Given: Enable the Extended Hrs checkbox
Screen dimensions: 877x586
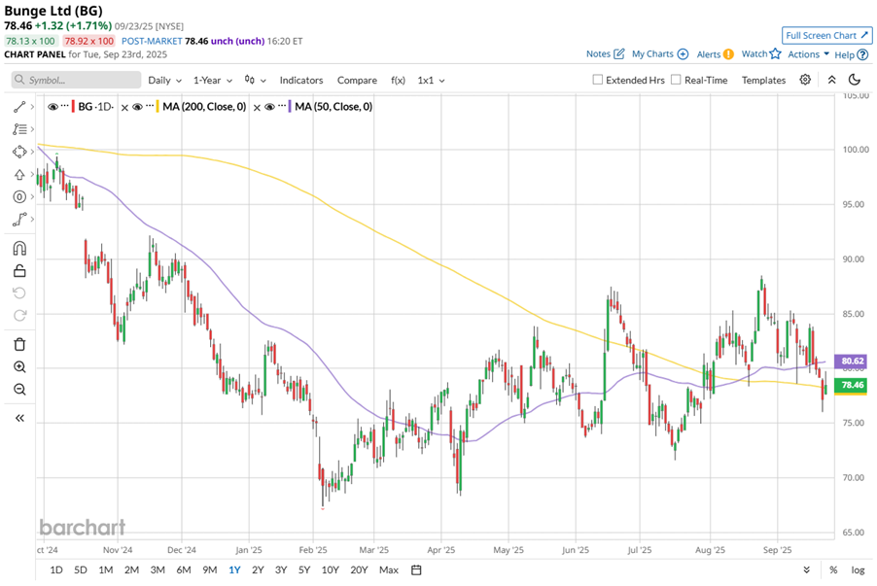Looking at the screenshot, I should coord(598,81).
